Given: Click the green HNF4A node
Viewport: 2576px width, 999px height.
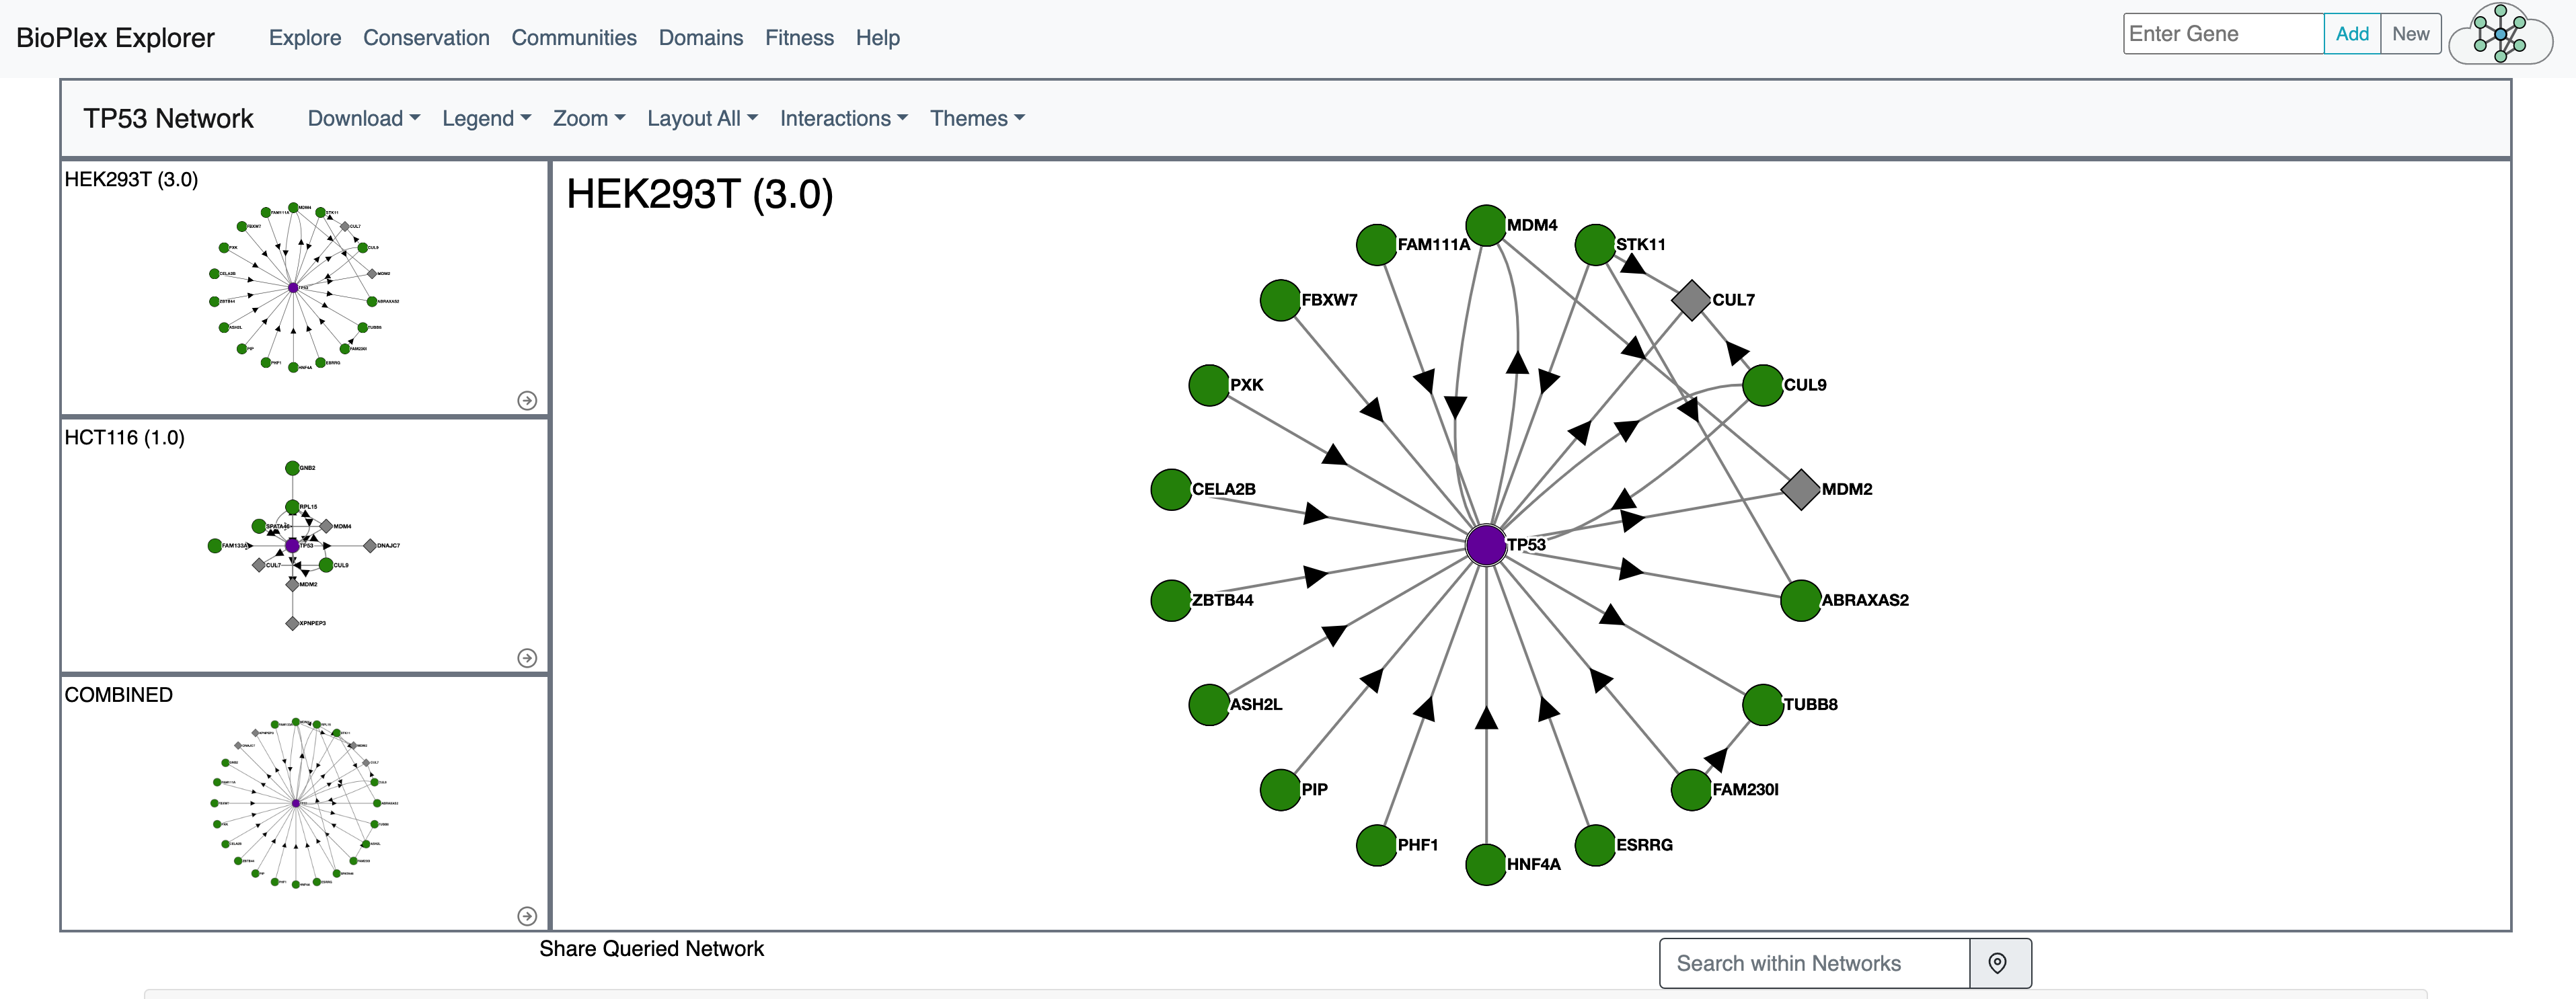Looking at the screenshot, I should click(x=1486, y=865).
